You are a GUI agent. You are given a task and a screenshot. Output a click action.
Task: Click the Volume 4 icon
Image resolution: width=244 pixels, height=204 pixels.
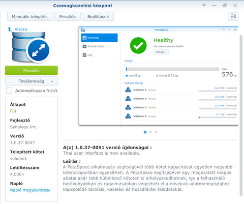click(128, 116)
